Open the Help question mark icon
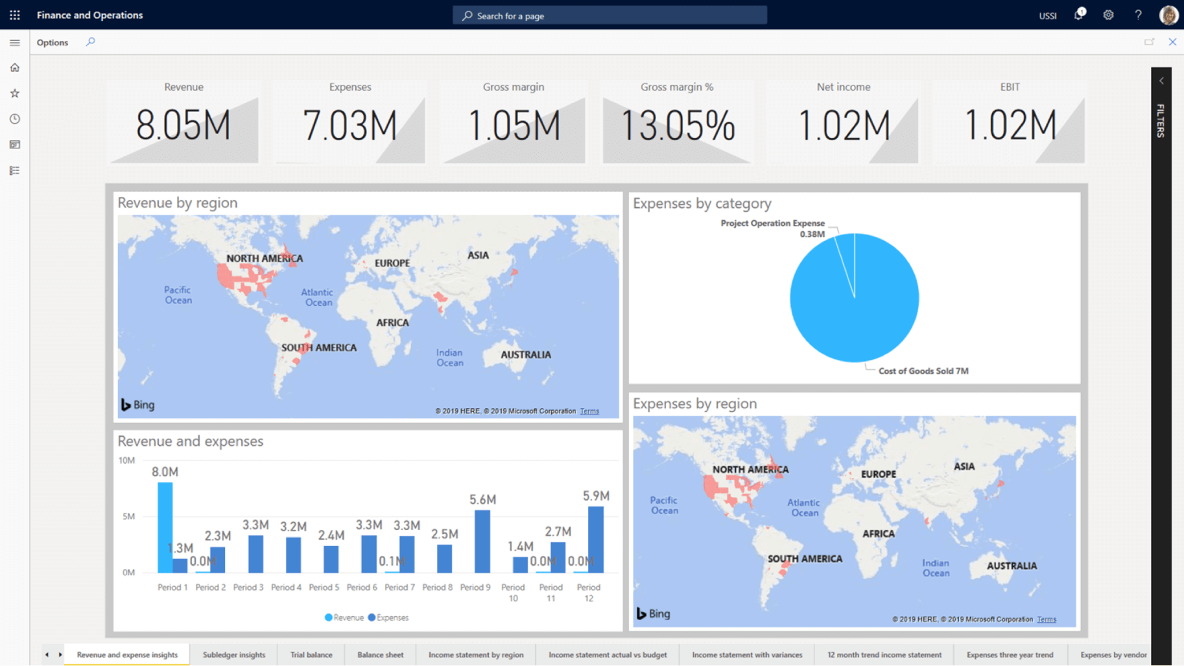1184x666 pixels. [x=1138, y=15]
